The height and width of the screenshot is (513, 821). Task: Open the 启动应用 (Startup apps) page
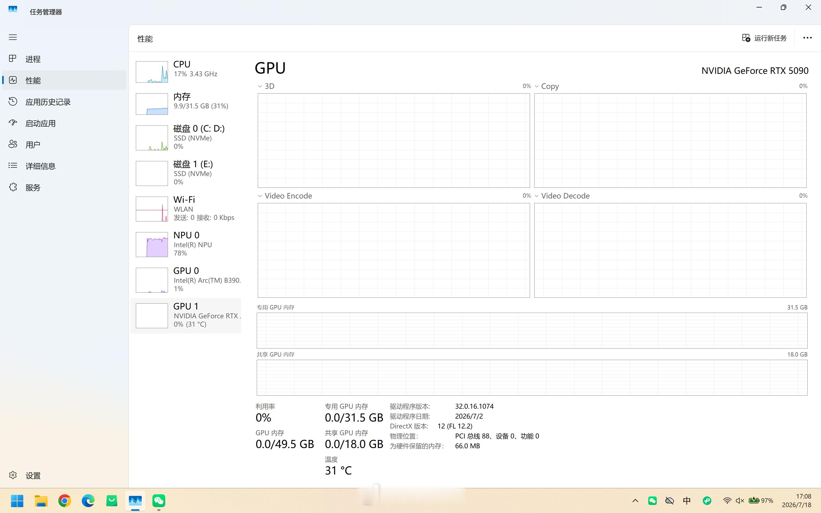coord(64,123)
